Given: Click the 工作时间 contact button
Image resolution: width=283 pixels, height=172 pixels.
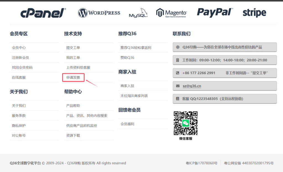Looking at the screenshot, I should pyautogui.click(x=225, y=60).
